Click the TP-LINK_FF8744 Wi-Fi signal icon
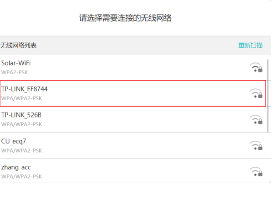Image resolution: width=274 pixels, height=205 pixels. (x=256, y=93)
